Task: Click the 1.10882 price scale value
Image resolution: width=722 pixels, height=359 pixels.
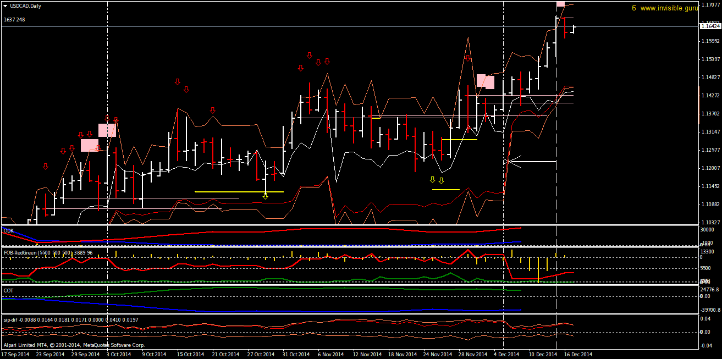Action: 710,205
